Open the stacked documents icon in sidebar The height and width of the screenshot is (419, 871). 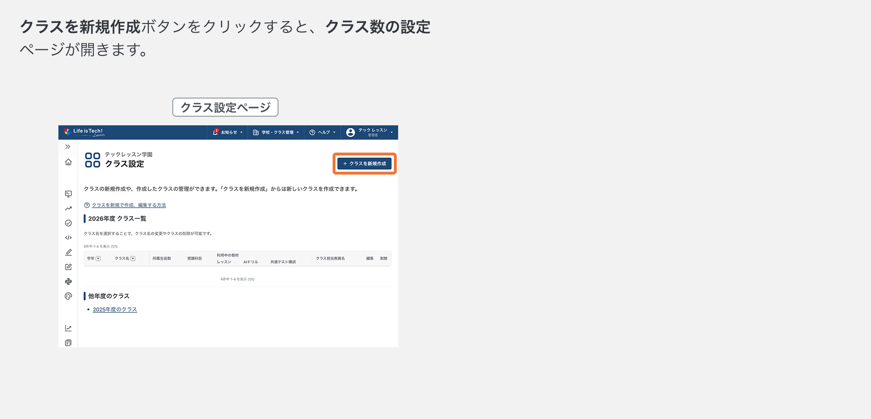click(68, 343)
